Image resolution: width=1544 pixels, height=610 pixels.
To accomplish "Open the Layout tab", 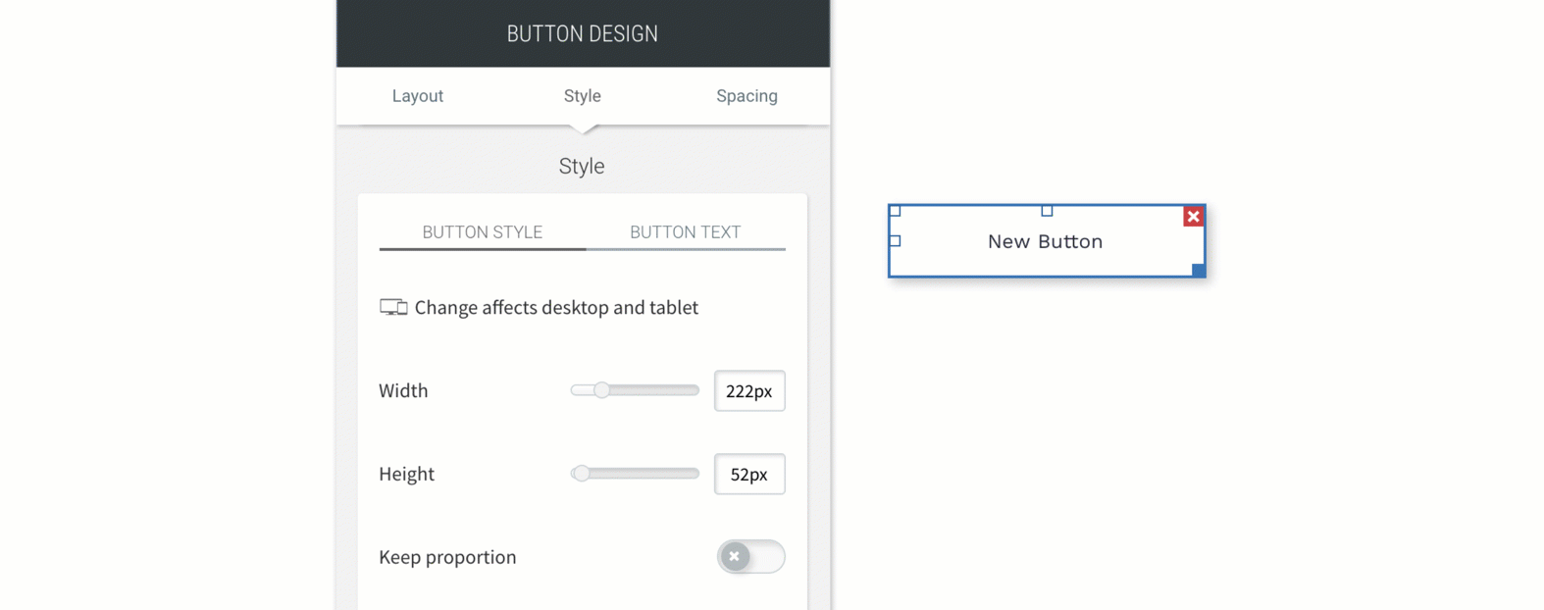I will 418,96.
